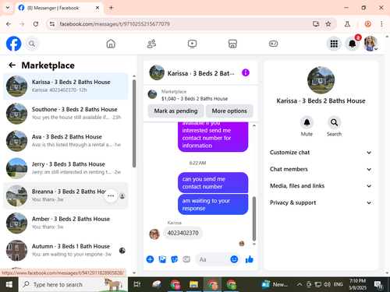The width and height of the screenshot is (390, 292).
Task: Click the chat messages scrollbar
Action: 254,219
